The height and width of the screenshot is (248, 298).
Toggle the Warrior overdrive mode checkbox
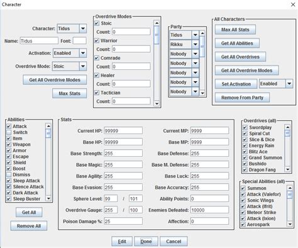97,40
